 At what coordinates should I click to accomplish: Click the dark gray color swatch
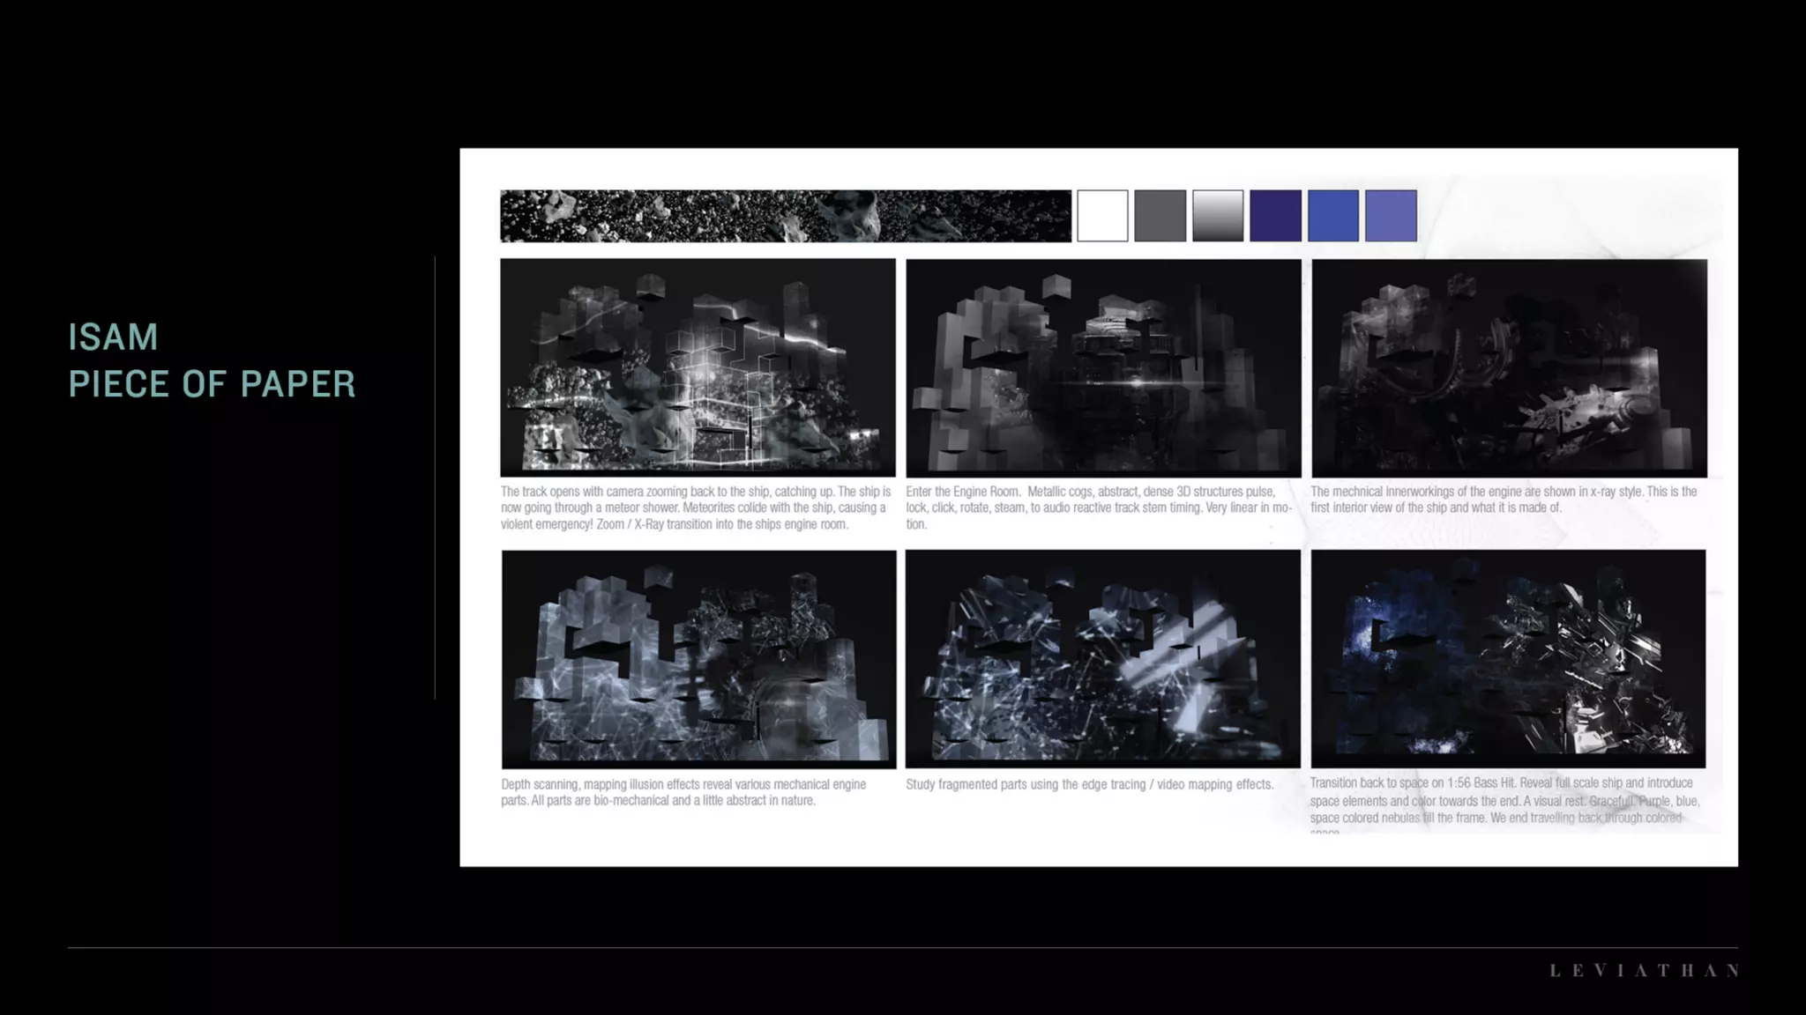1160,216
